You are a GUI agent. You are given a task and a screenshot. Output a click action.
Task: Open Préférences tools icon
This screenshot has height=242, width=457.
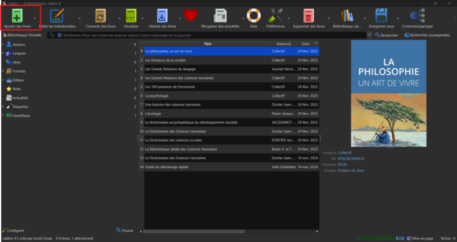(x=275, y=15)
